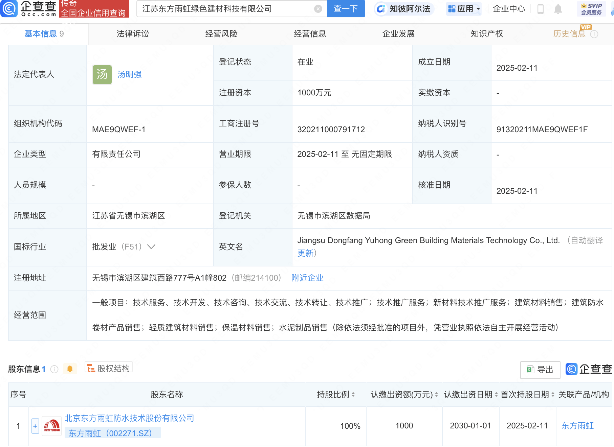Select taxpayer ID 91320211MAE9QWEF1F
614x447 pixels.
pyautogui.click(x=542, y=130)
